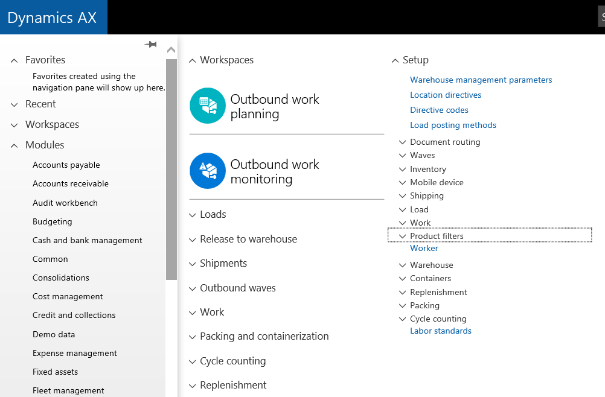Collapse the Modules list

click(14, 145)
